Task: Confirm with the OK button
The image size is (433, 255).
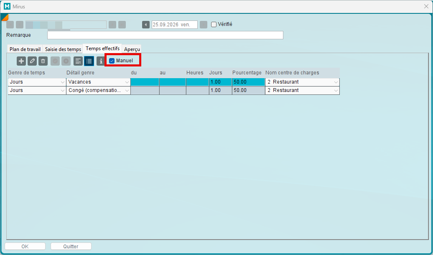Action: pyautogui.click(x=25, y=247)
